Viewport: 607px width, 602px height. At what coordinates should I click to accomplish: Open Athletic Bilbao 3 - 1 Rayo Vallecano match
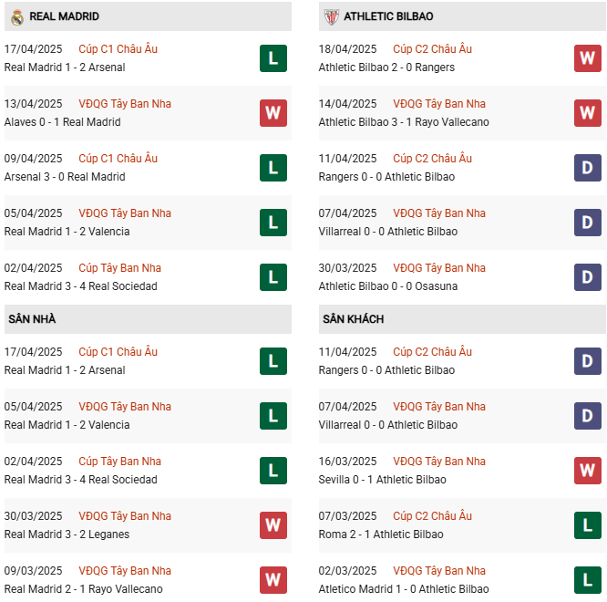tap(404, 122)
